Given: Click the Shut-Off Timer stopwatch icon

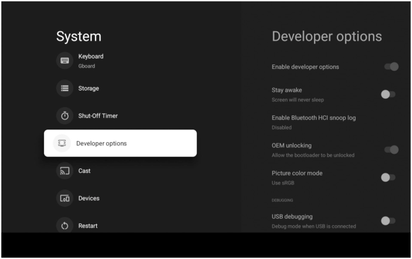Looking at the screenshot, I should pyautogui.click(x=65, y=115).
